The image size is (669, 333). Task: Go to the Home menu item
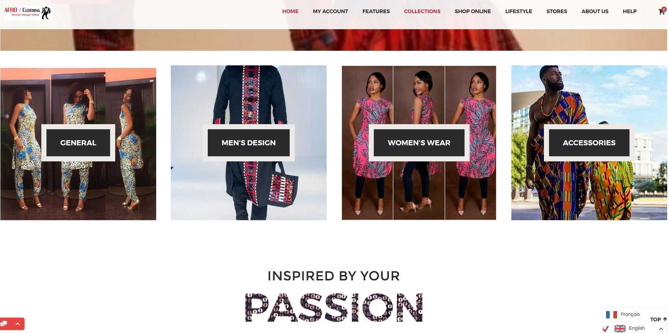pyautogui.click(x=290, y=11)
